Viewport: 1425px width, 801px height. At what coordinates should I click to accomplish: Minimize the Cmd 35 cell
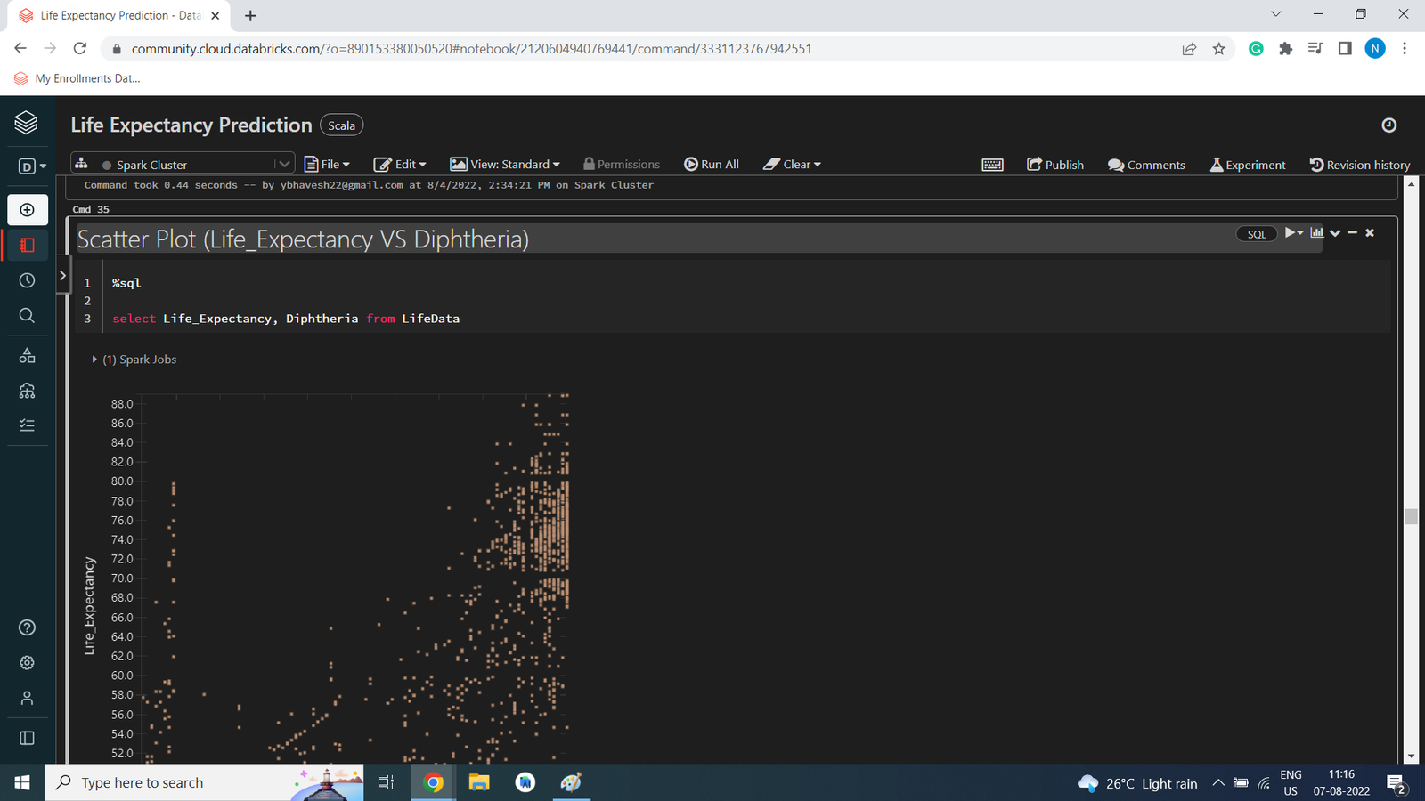tap(1352, 233)
